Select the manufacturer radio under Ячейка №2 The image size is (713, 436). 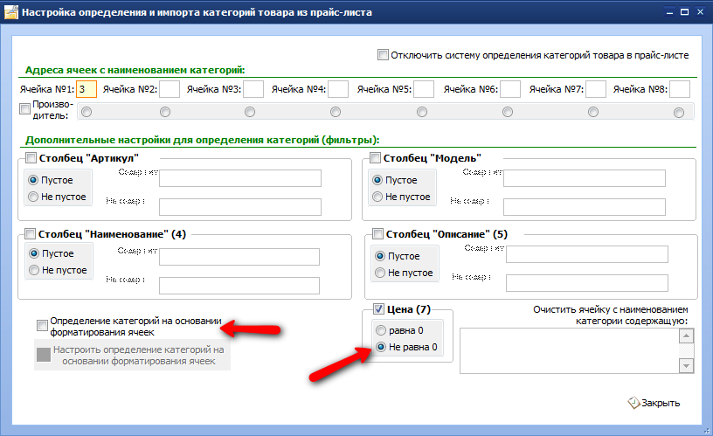[x=165, y=112]
